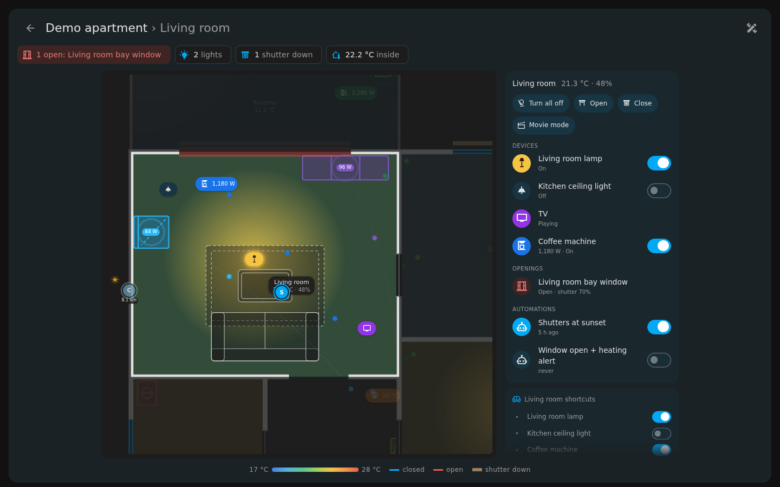Click the yellow Living room lamp device icon

522,163
